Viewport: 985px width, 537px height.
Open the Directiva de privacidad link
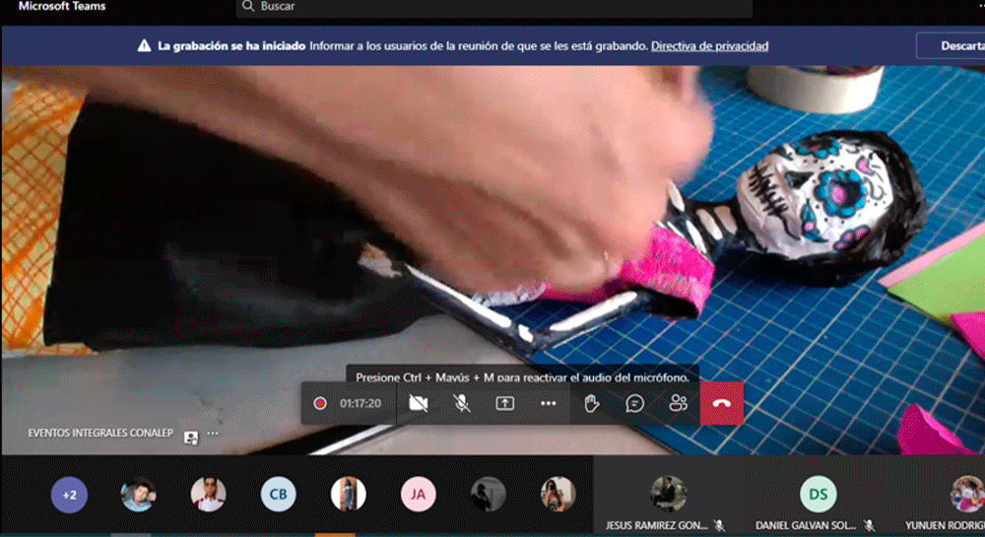pos(709,45)
